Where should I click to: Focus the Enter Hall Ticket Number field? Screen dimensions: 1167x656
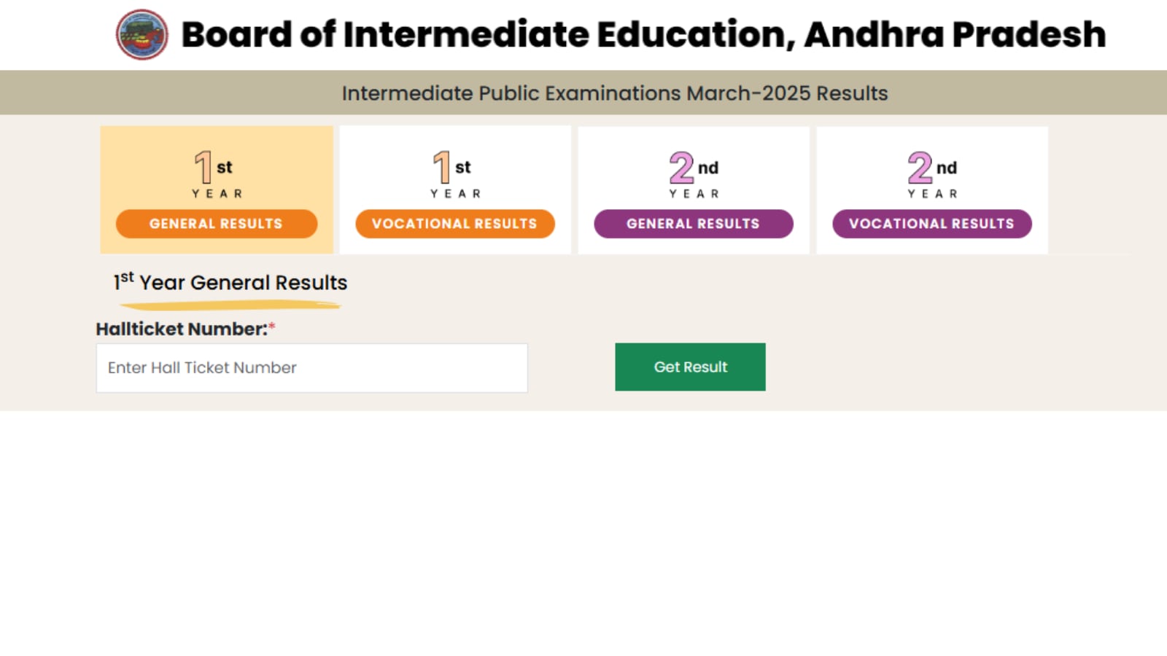tap(311, 368)
